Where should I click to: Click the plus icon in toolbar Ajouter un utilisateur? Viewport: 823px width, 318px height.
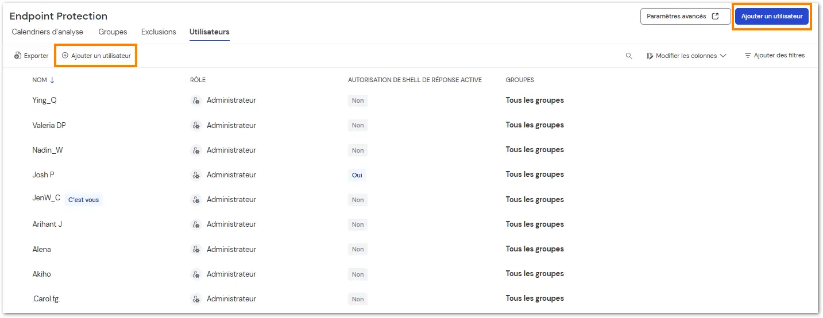pos(65,56)
